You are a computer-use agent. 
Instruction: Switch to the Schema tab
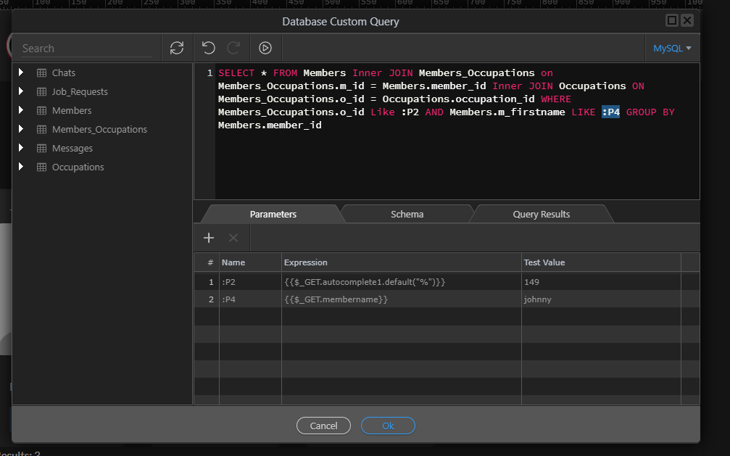[x=407, y=215]
